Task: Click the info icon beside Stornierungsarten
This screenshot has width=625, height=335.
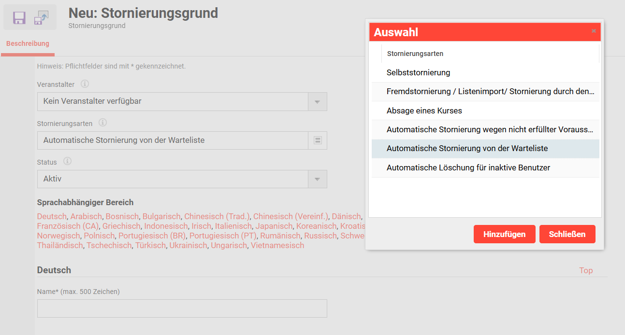Action: point(102,123)
